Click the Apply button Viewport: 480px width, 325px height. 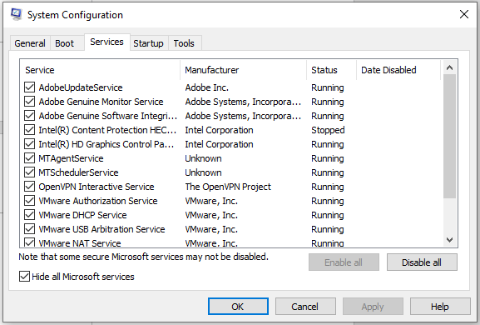[x=373, y=307]
